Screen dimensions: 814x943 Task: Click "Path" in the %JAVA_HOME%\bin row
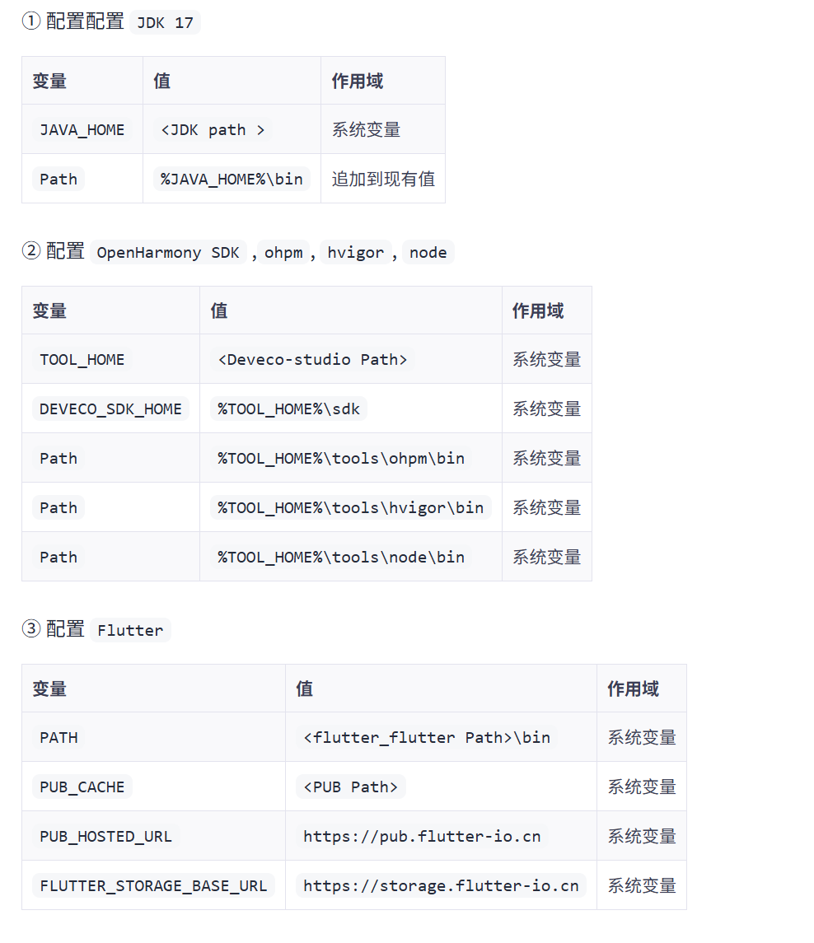click(58, 180)
